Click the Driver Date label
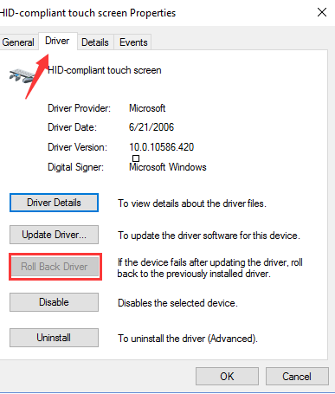The width and height of the screenshot is (335, 394). coord(72,127)
